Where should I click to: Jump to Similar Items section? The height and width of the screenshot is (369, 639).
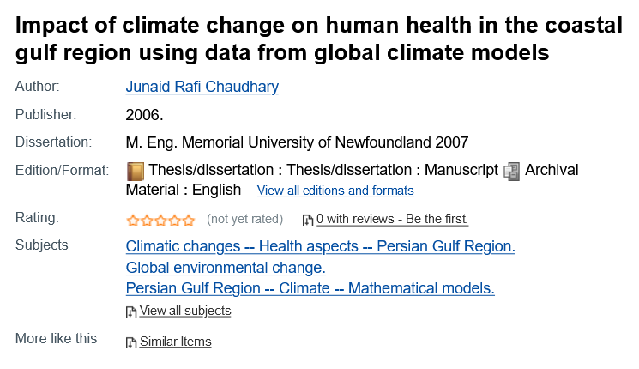tap(176, 342)
